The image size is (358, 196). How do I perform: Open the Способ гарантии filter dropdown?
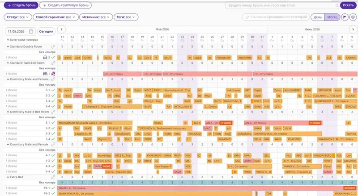(55, 17)
